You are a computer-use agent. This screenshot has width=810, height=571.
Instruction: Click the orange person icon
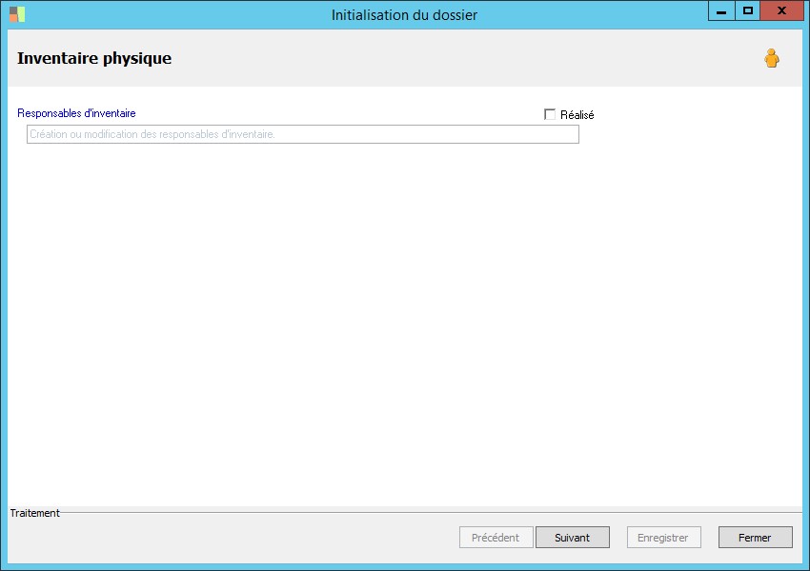772,58
